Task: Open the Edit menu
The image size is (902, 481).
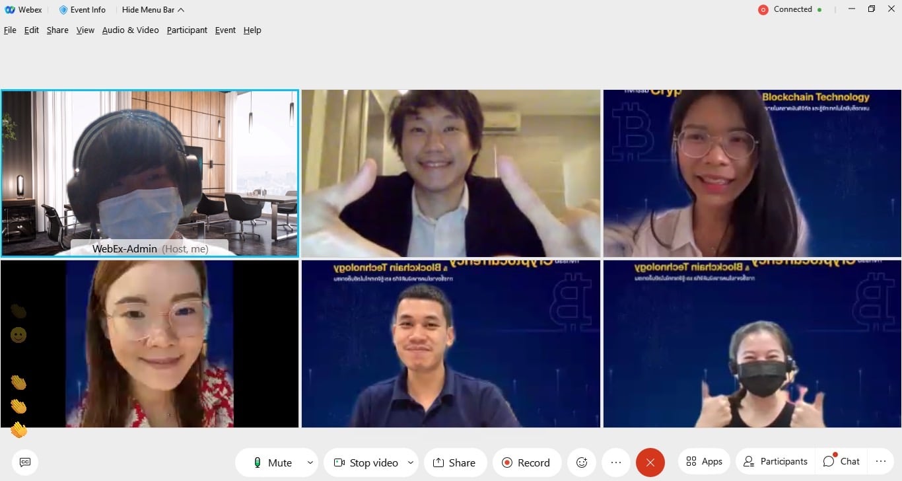Action: pos(32,30)
